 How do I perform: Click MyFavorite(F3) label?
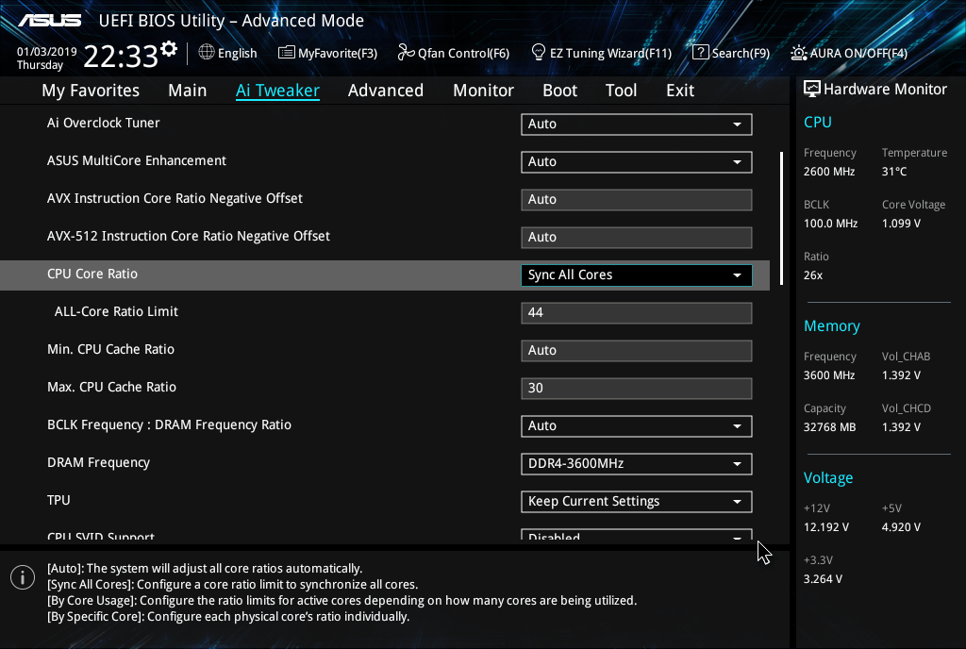click(338, 54)
